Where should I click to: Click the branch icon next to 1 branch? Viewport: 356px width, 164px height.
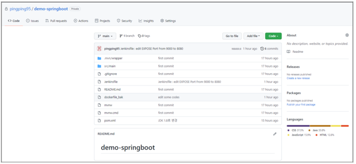click(121, 36)
